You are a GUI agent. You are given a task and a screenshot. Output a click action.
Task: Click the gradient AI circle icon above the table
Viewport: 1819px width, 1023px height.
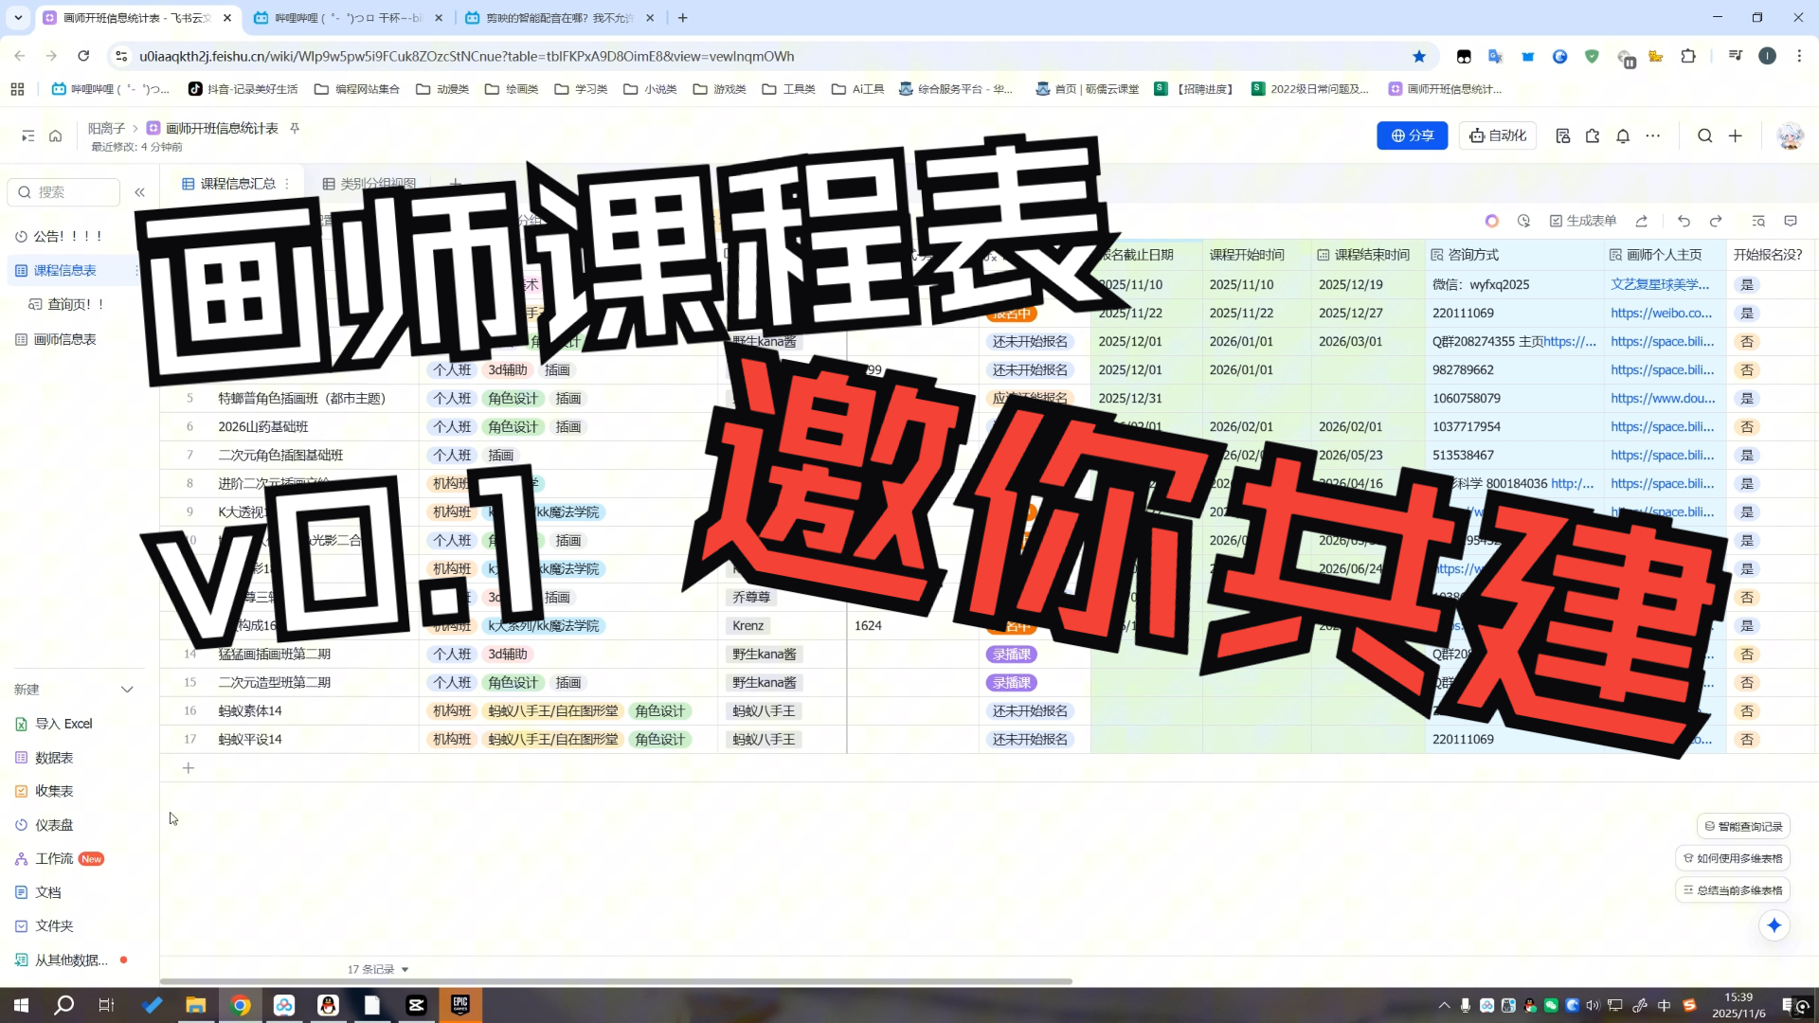(1492, 221)
